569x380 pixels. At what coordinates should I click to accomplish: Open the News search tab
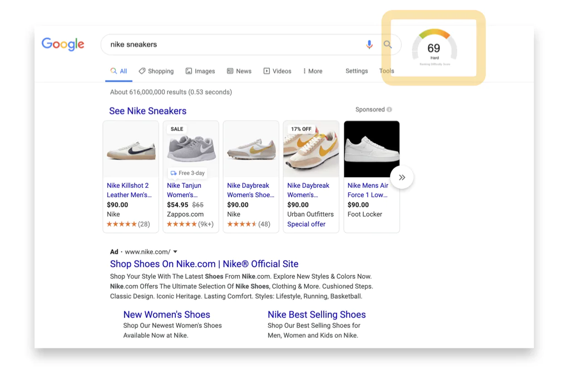[239, 71]
